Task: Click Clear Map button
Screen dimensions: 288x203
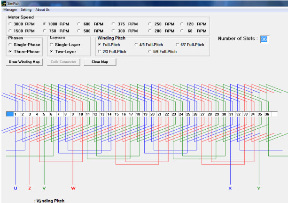Action: [100, 62]
